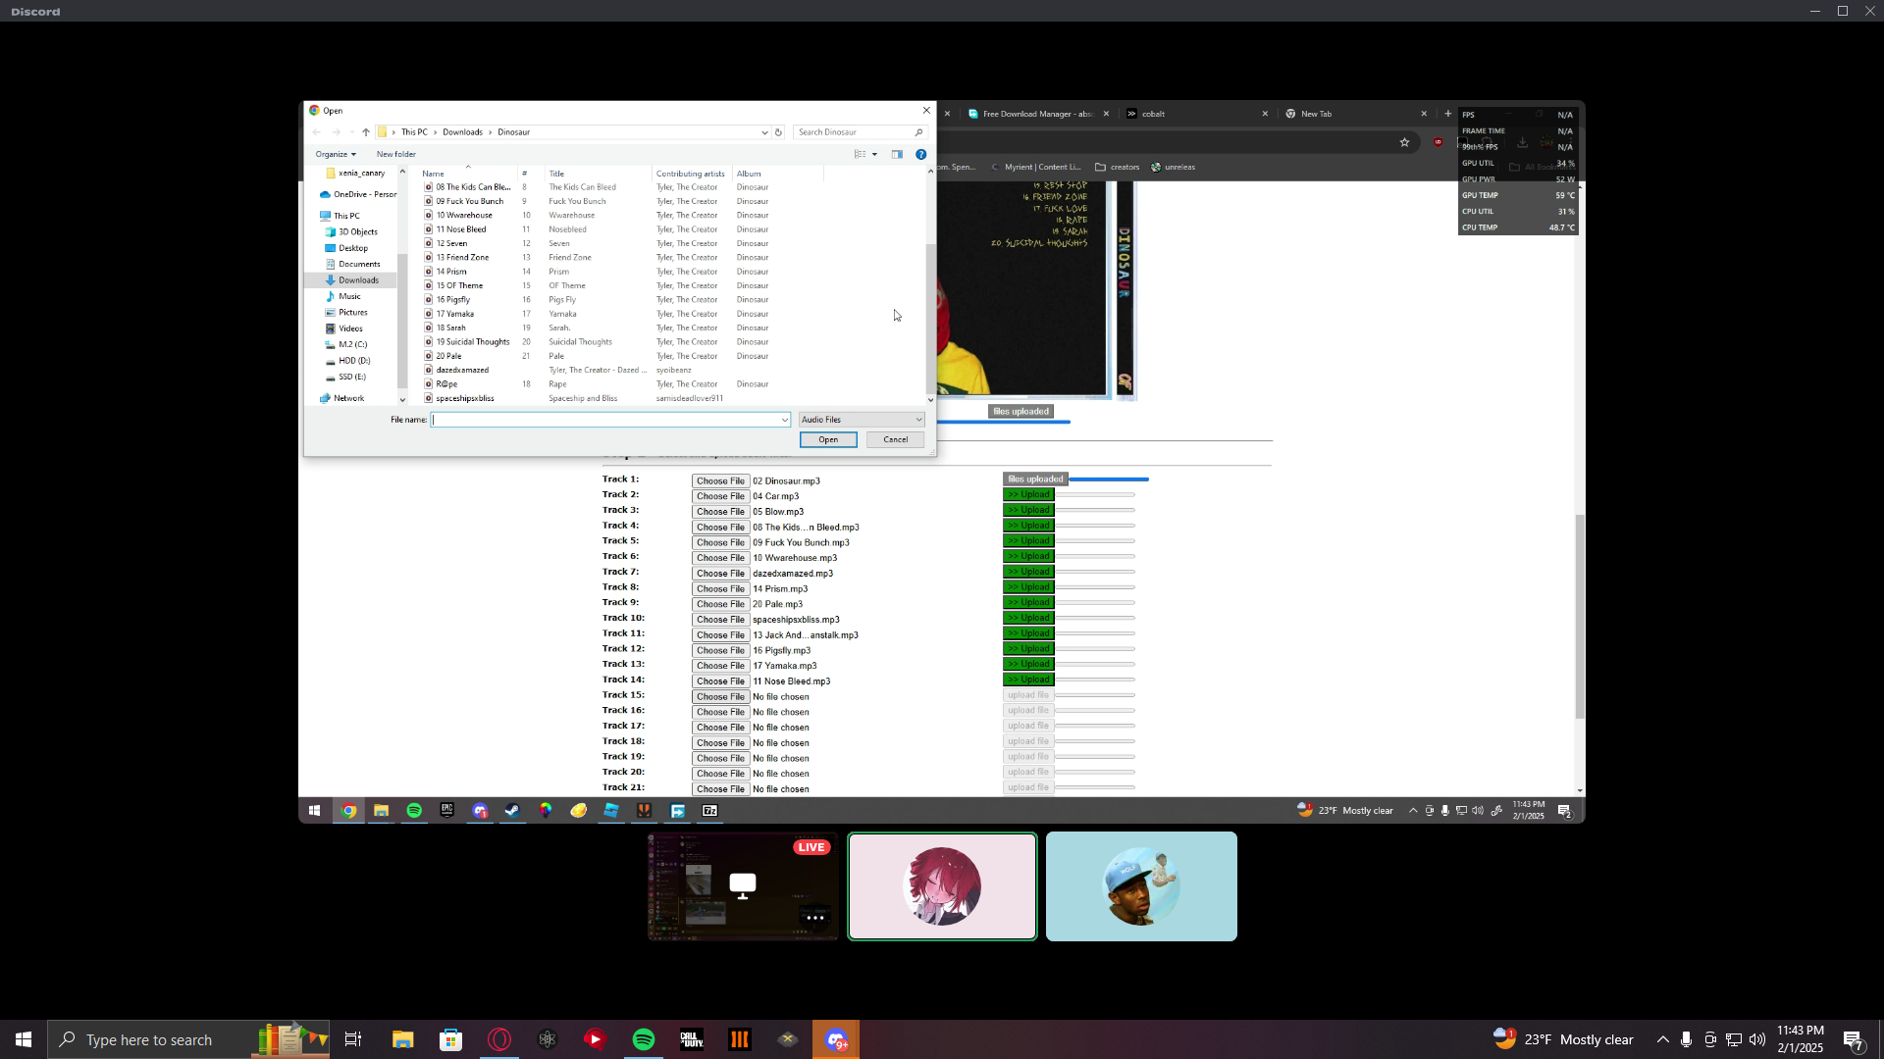
Task: Click the refresh icon beside address path
Action: (x=778, y=132)
